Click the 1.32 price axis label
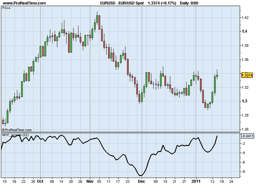The height and width of the screenshot is (192, 256). click(x=245, y=87)
